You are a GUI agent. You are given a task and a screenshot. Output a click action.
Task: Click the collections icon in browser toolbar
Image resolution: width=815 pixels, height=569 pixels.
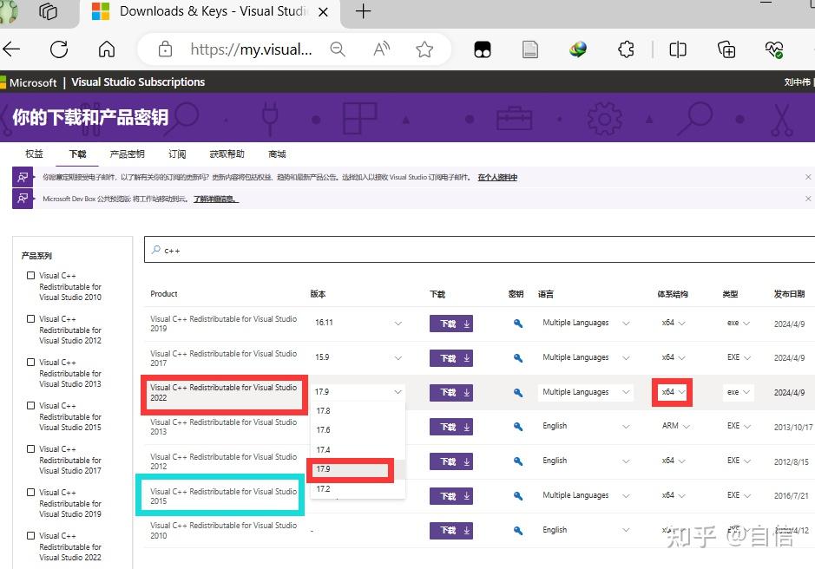(726, 49)
